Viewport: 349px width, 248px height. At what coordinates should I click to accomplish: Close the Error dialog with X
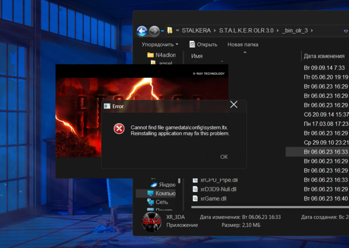point(233,105)
